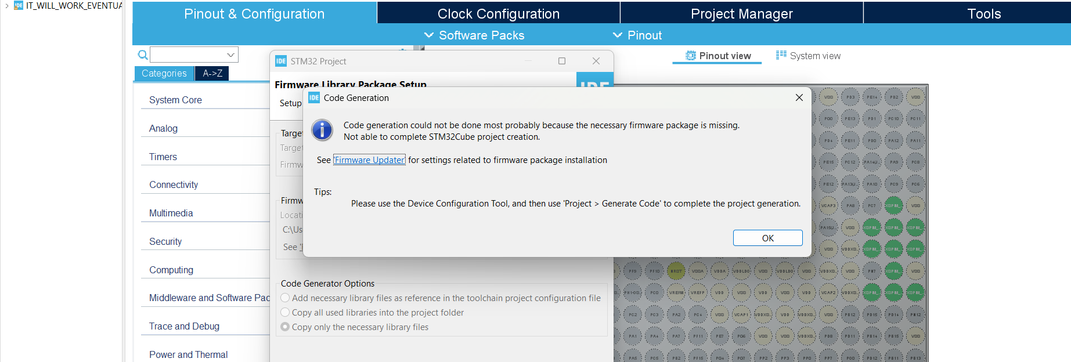The width and height of the screenshot is (1071, 362).
Task: Click the STM32 Project window IDE icon
Action: pyautogui.click(x=281, y=61)
